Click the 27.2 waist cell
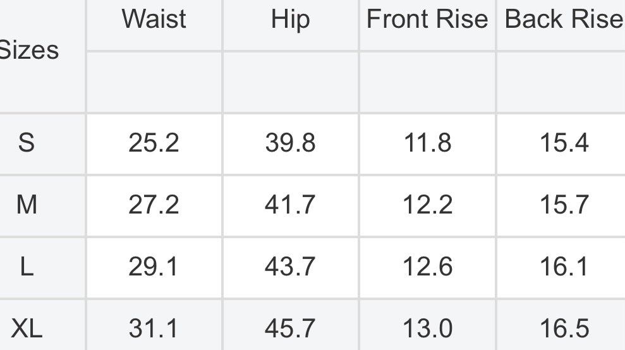Screen dimensions: 625x350 tap(154, 205)
